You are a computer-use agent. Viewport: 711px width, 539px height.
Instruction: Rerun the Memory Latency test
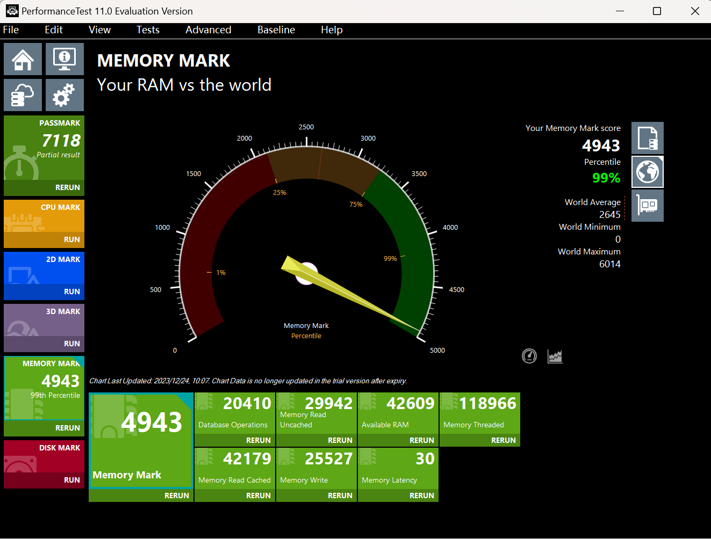421,496
